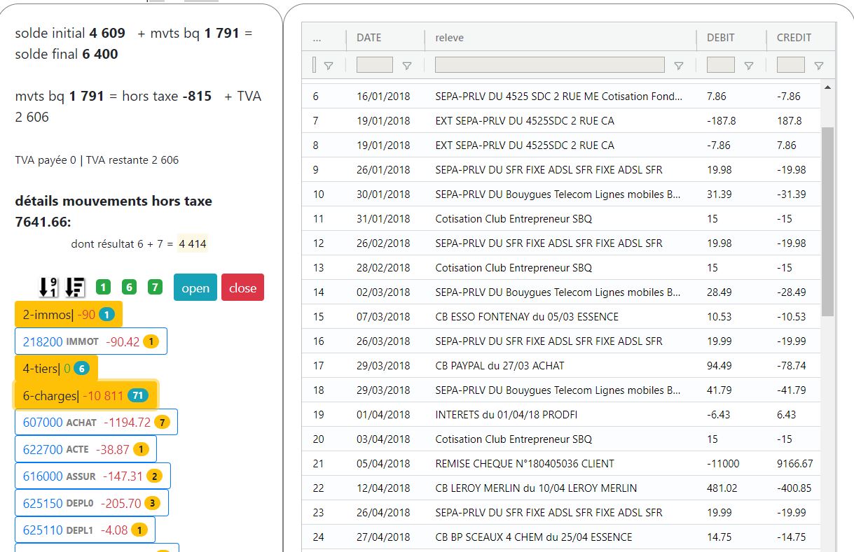854x552 pixels.
Task: Click the blue open button
Action: click(x=195, y=288)
